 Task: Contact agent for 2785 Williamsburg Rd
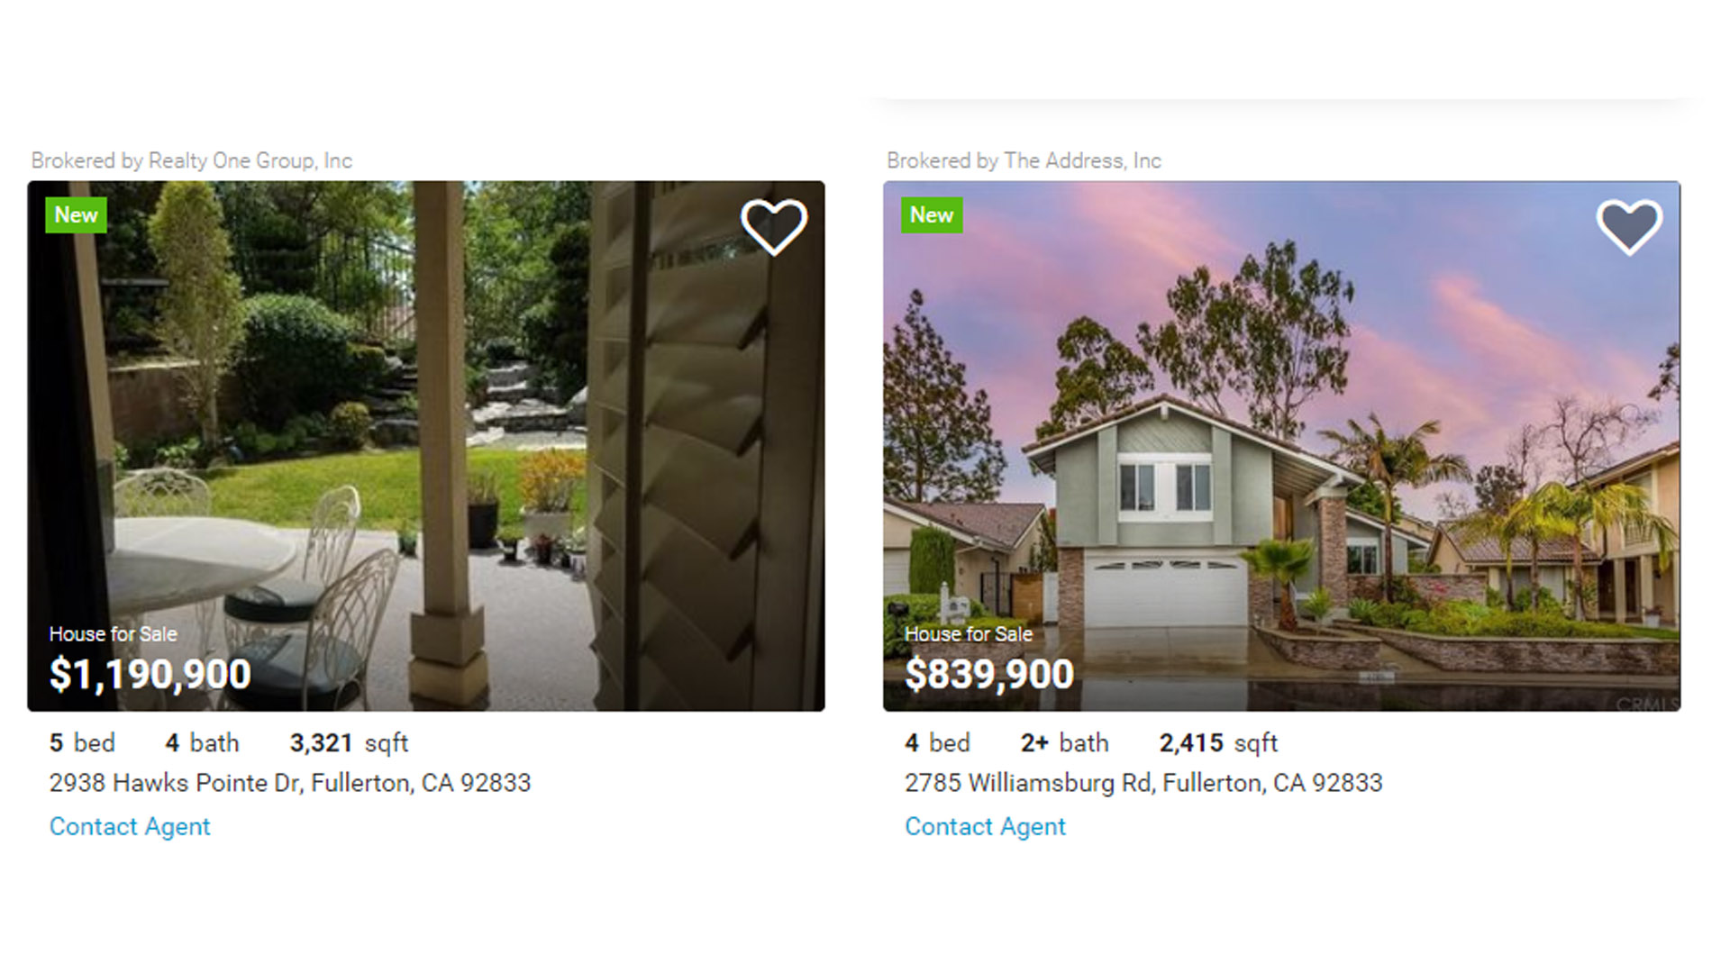tap(985, 826)
